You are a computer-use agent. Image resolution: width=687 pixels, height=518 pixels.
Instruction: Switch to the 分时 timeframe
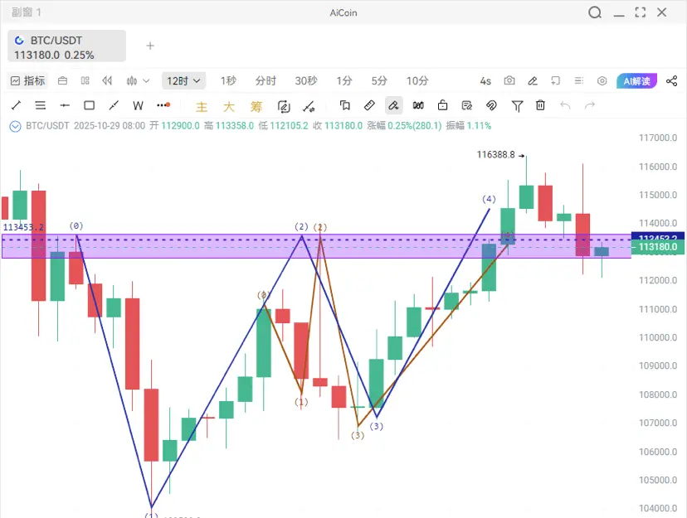pos(266,81)
